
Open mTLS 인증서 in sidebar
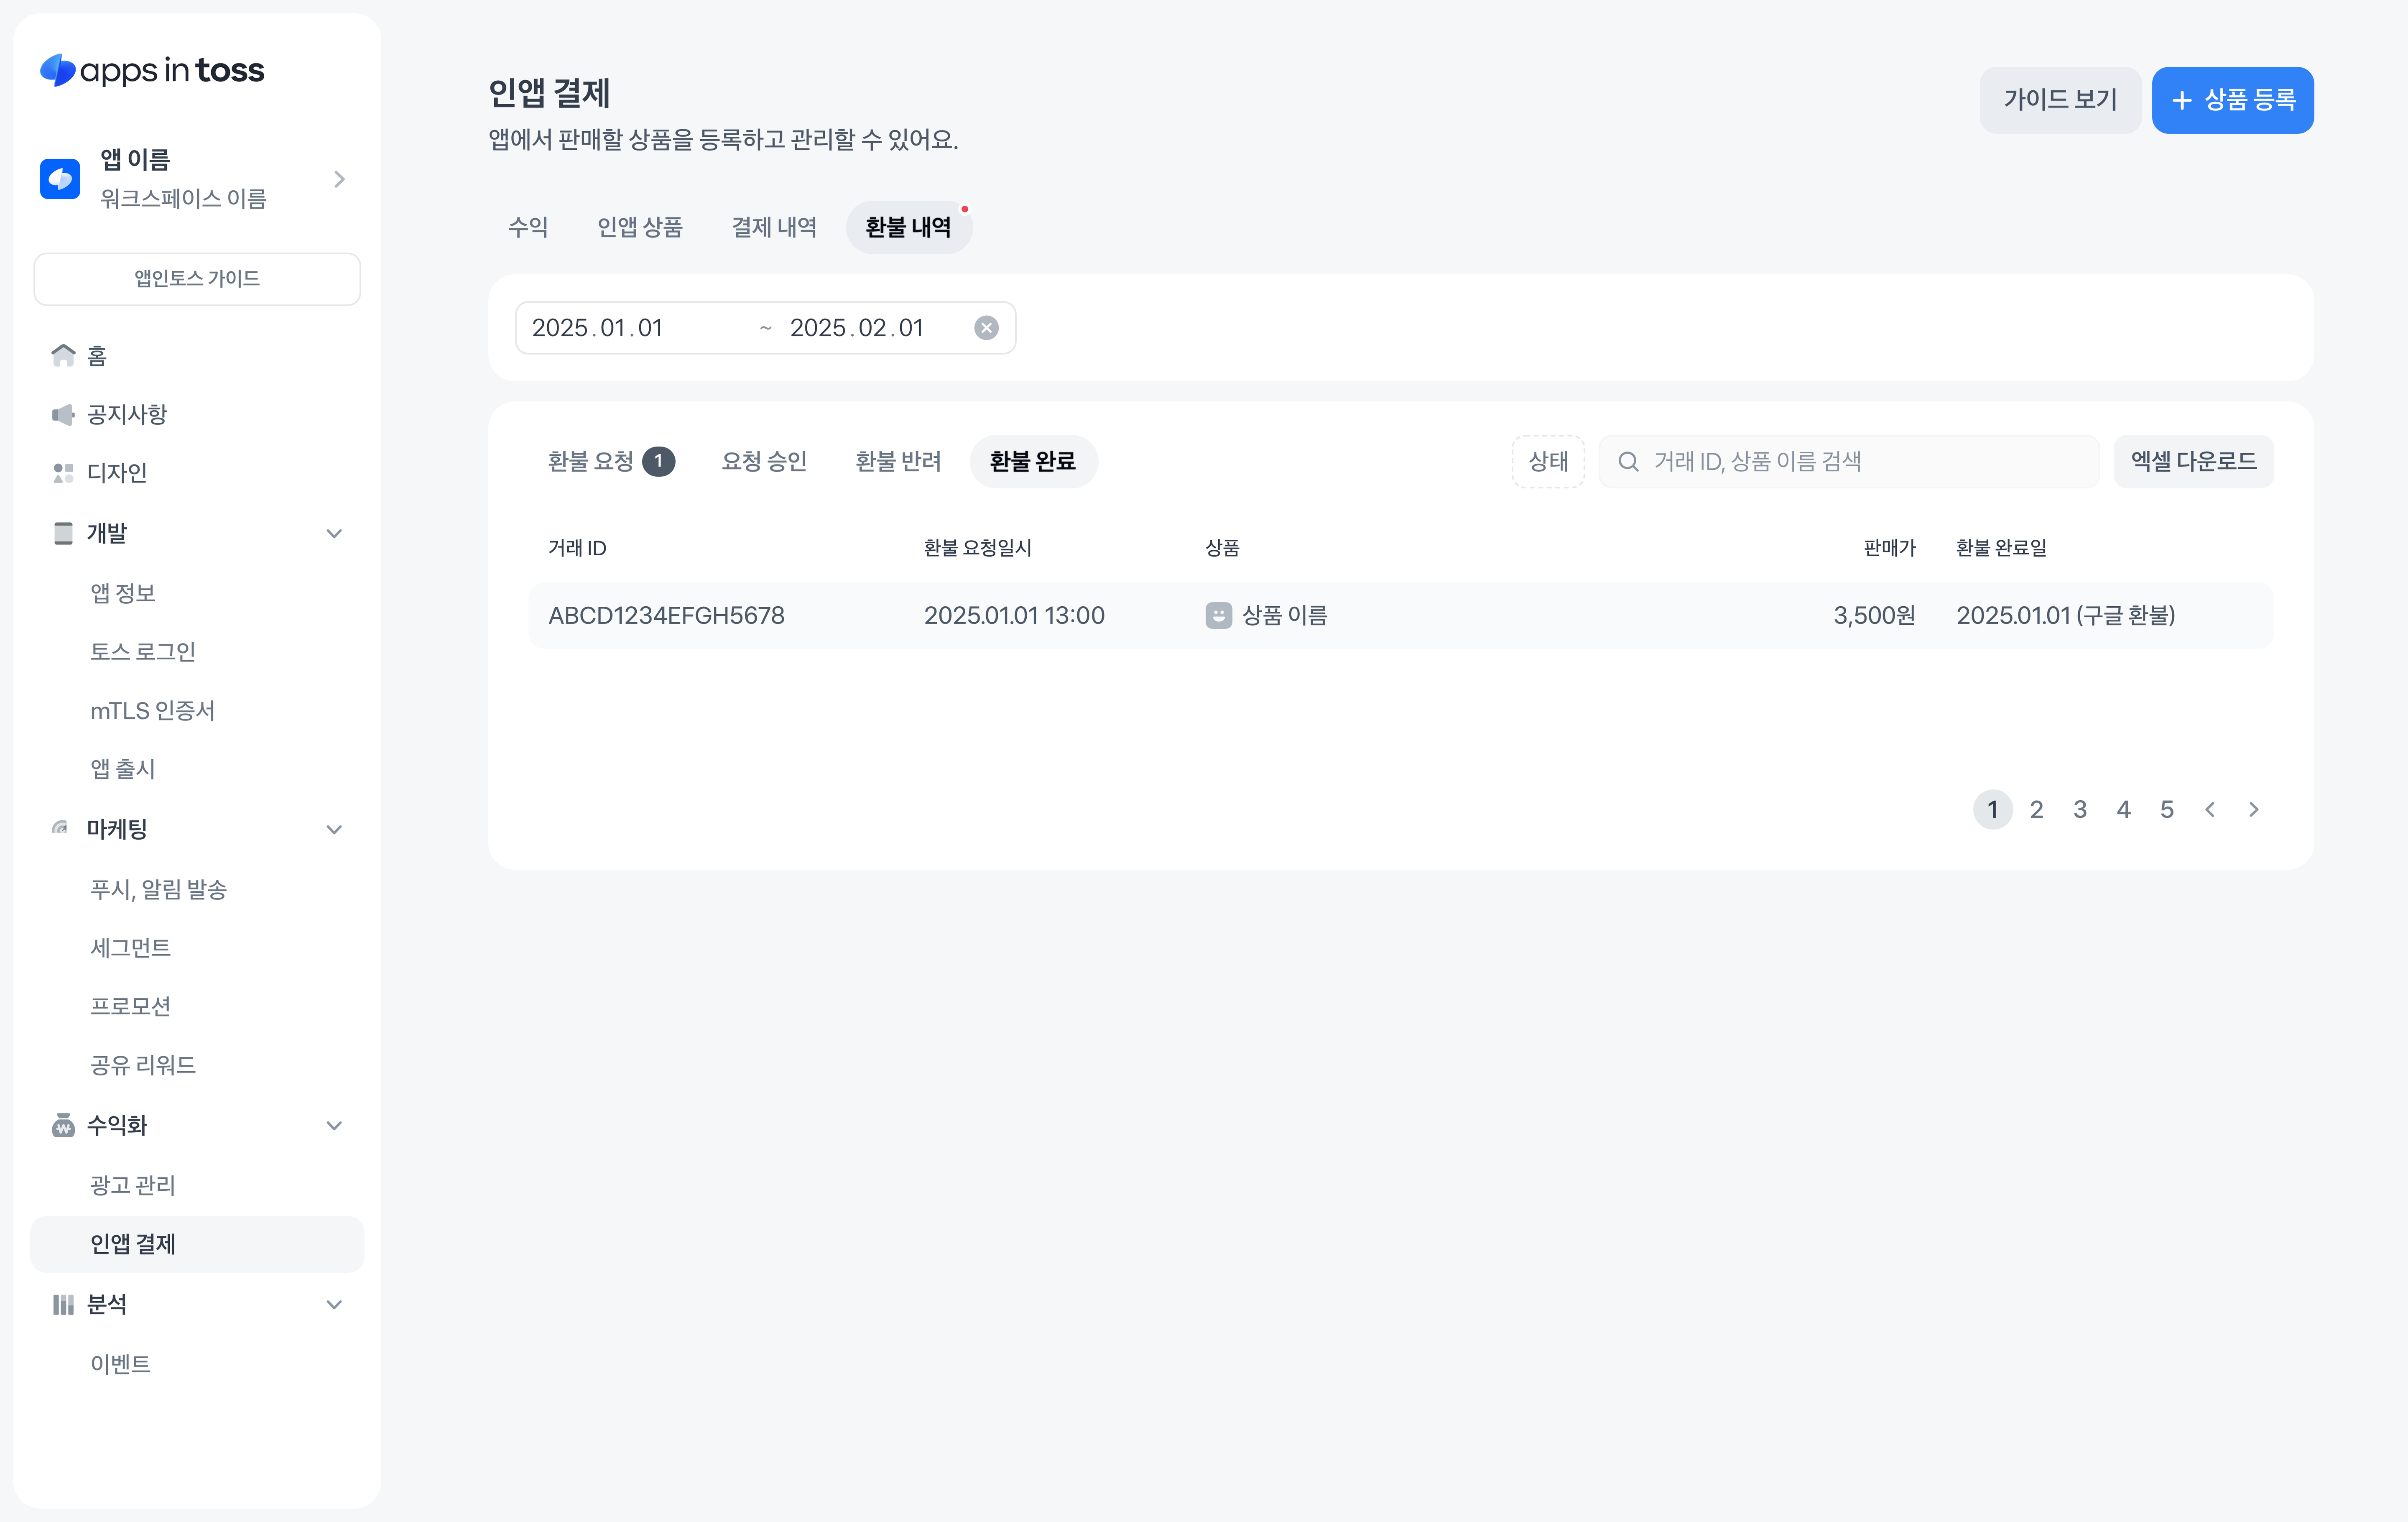[x=153, y=710]
